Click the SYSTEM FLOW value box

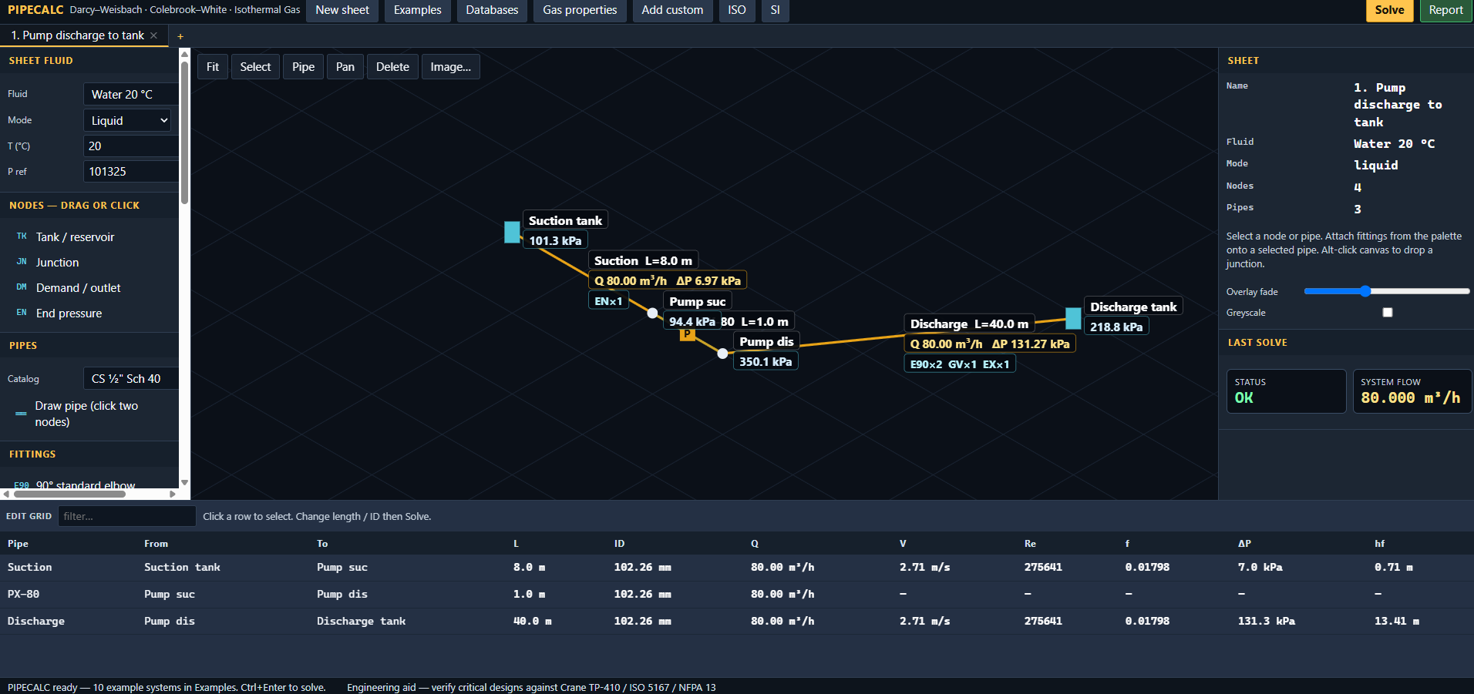(1412, 391)
